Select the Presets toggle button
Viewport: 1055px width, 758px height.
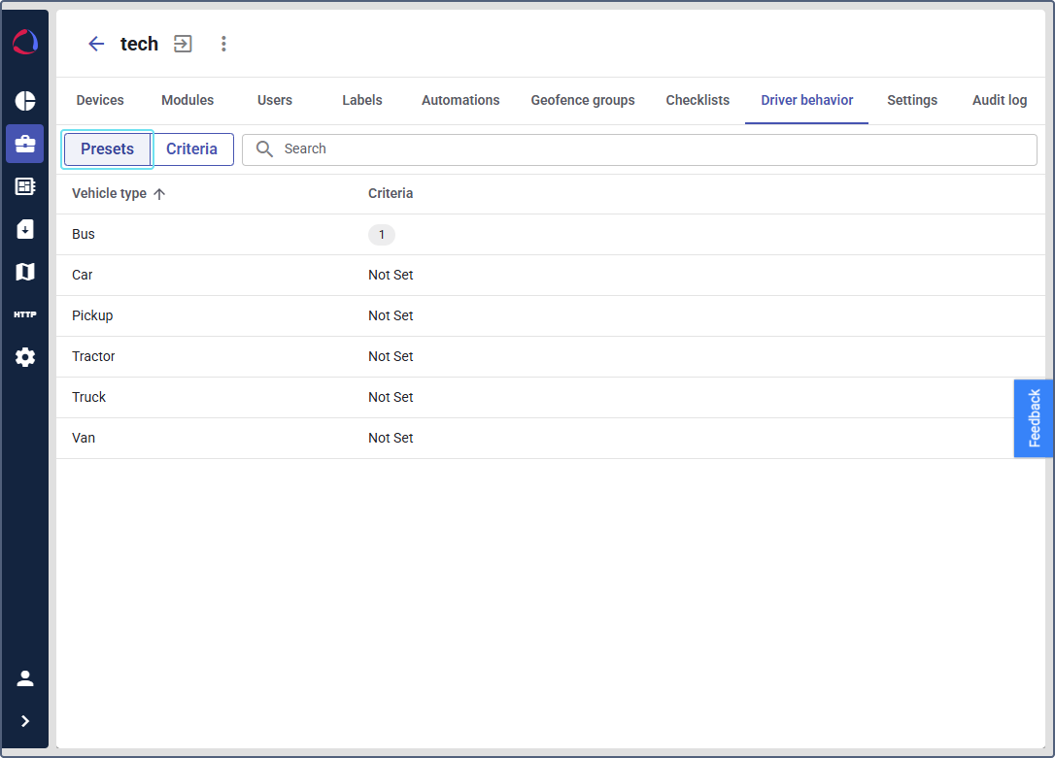[107, 149]
